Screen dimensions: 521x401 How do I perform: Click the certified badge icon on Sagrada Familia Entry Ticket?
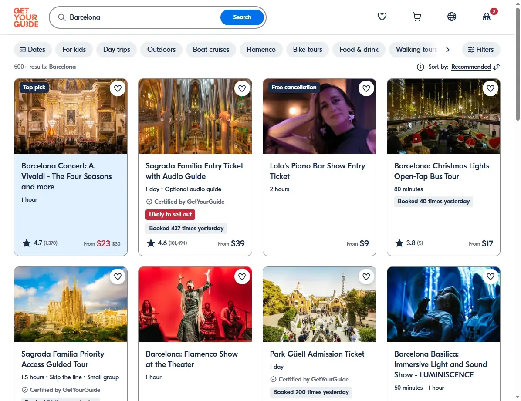149,202
